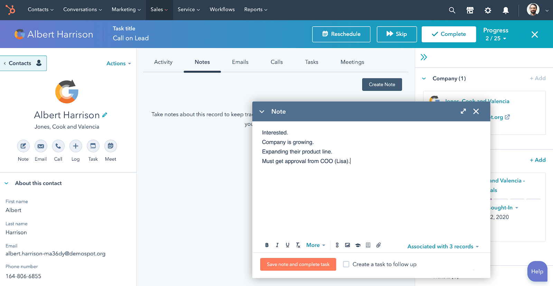Expand the Note editor to full size

pyautogui.click(x=463, y=111)
